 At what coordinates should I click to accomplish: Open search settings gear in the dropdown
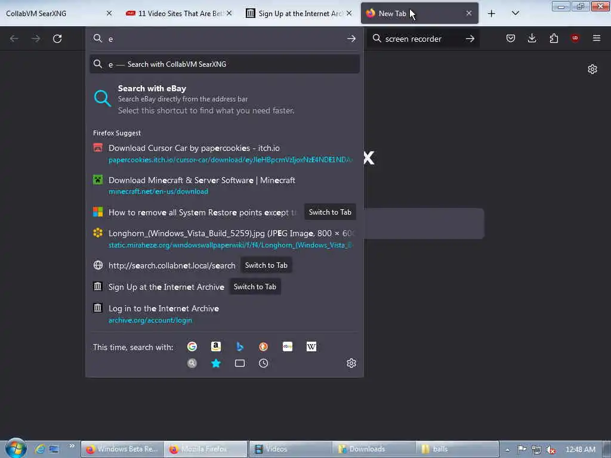click(x=351, y=363)
